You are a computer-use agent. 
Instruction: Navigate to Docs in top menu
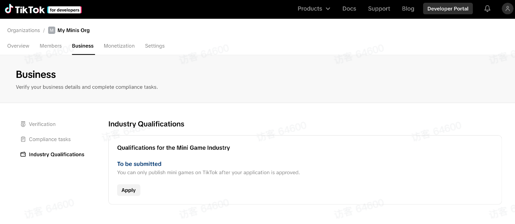349,9
